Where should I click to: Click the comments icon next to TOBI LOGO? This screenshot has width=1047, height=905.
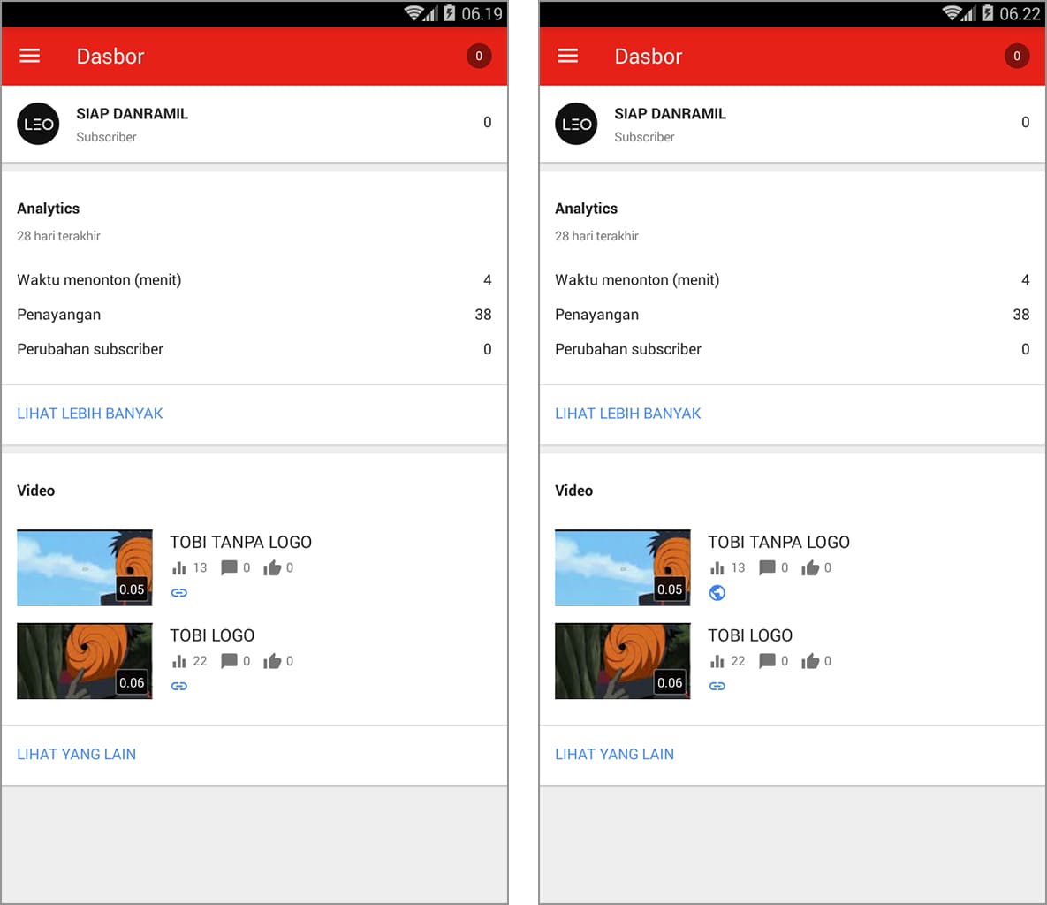[228, 660]
